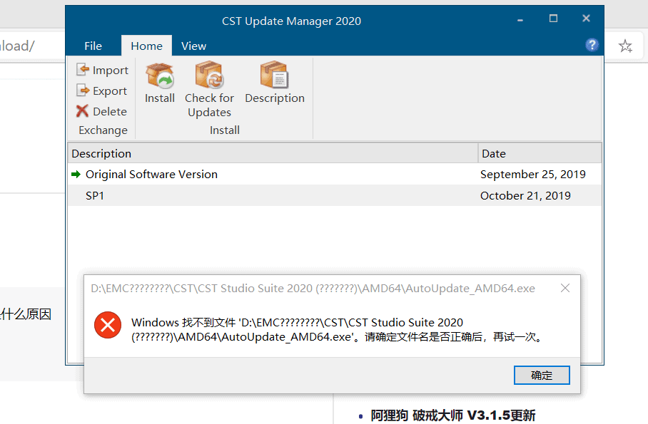Screen dimensions: 648x424
Task: Click the green arrow current-version marker
Action: (76, 174)
